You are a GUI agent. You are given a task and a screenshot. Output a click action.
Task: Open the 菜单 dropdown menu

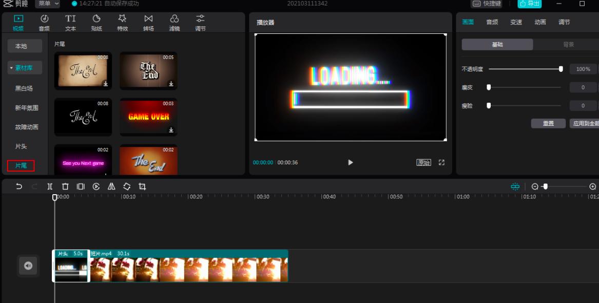47,4
